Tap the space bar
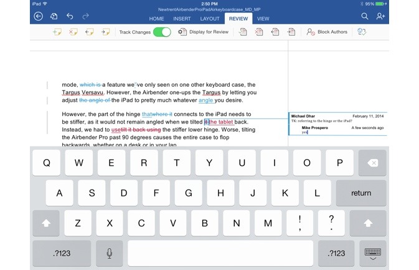The image size is (419, 270). [x=220, y=253]
